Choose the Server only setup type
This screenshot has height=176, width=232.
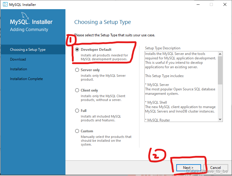point(77,70)
